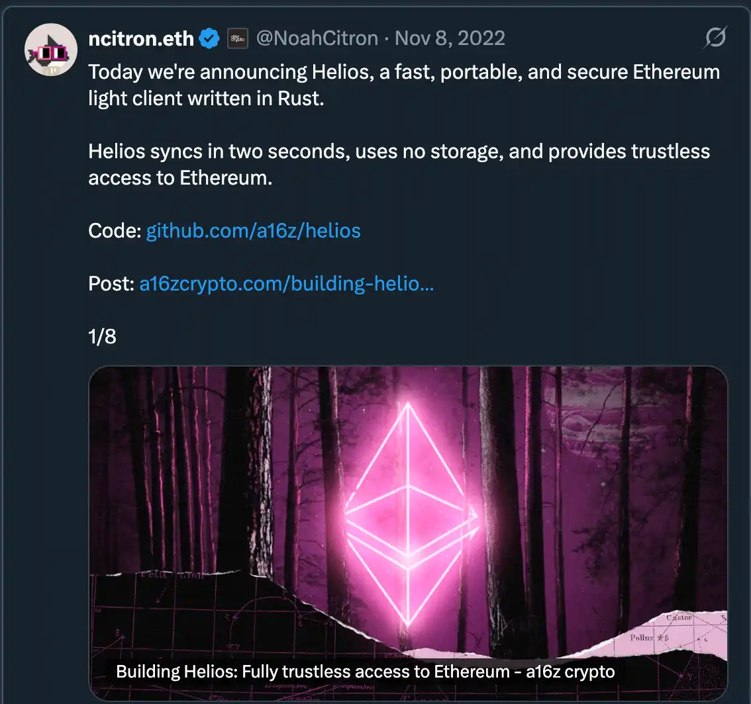Click the blue verified checkmark badge
751x704 pixels.
click(x=208, y=37)
